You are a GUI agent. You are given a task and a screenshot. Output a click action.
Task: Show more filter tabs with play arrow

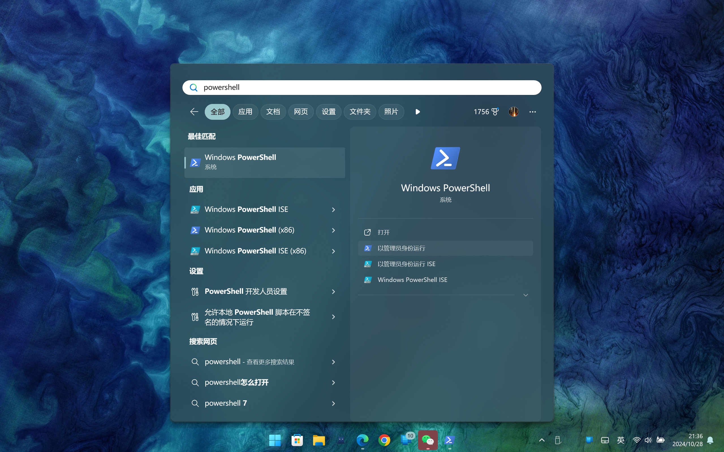(x=418, y=112)
